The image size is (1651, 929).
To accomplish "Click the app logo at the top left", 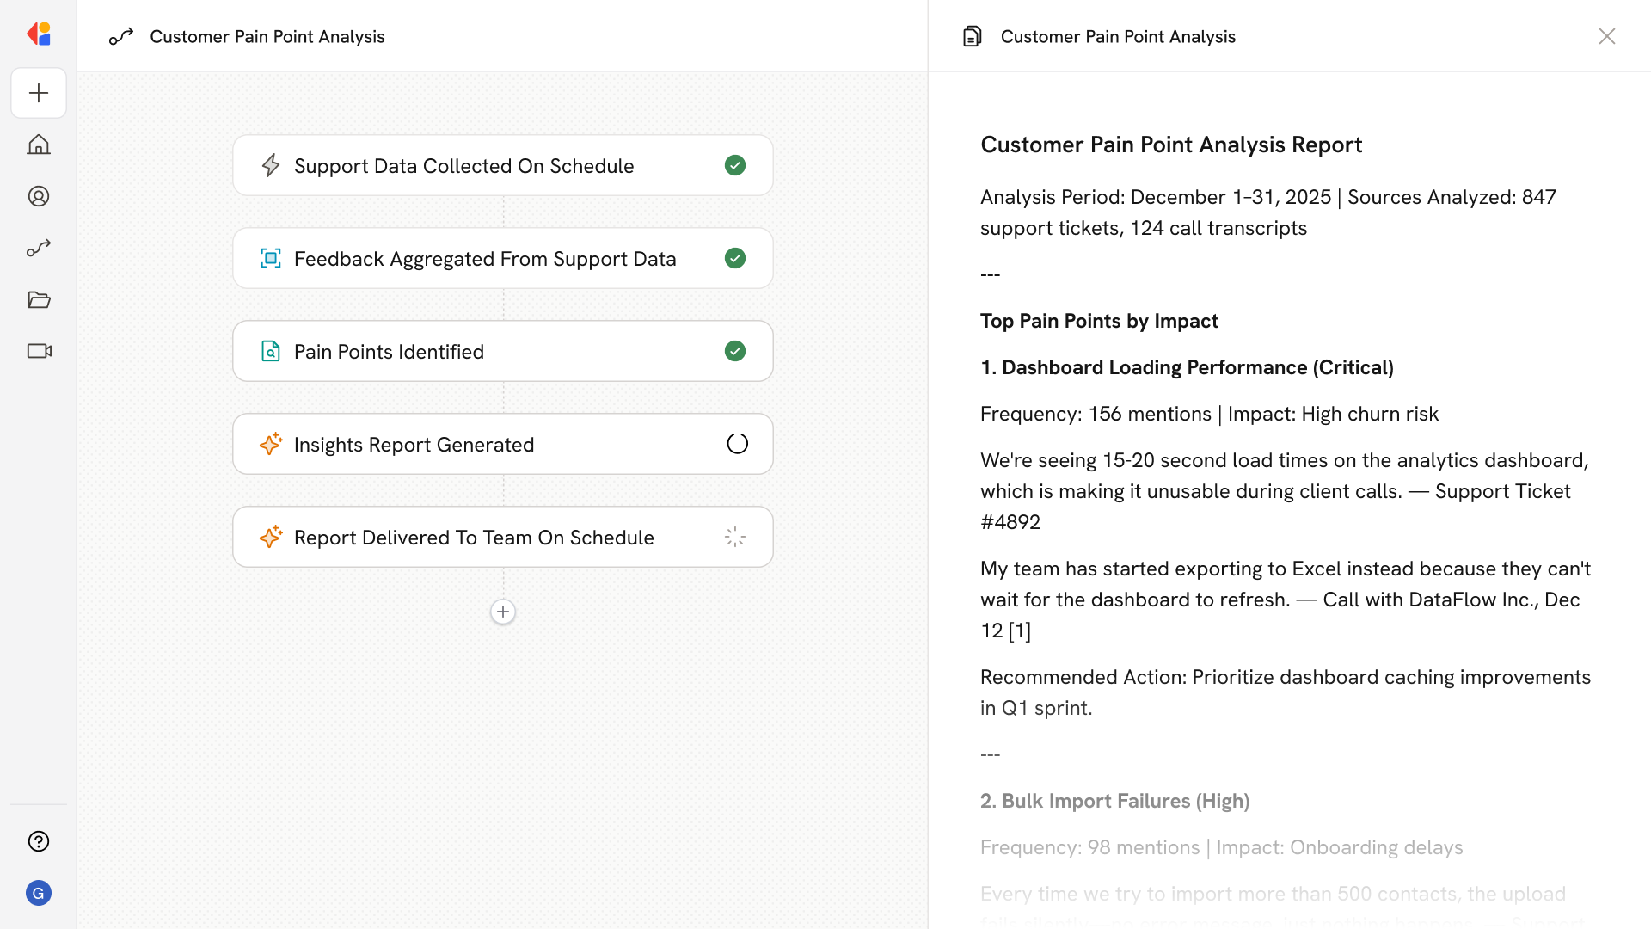I will point(39,34).
